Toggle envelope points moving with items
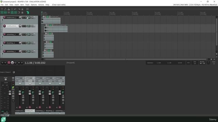 pyautogui.click(x=12, y=13)
